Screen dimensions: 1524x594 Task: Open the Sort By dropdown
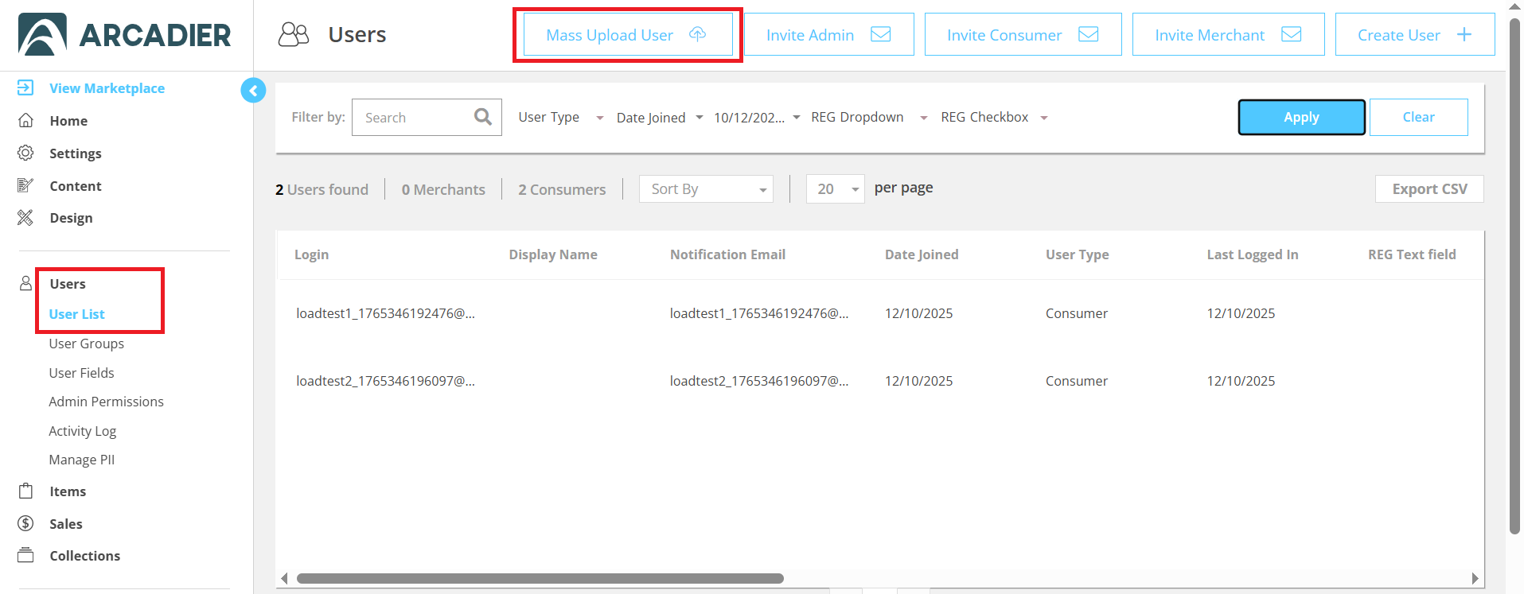tap(706, 188)
